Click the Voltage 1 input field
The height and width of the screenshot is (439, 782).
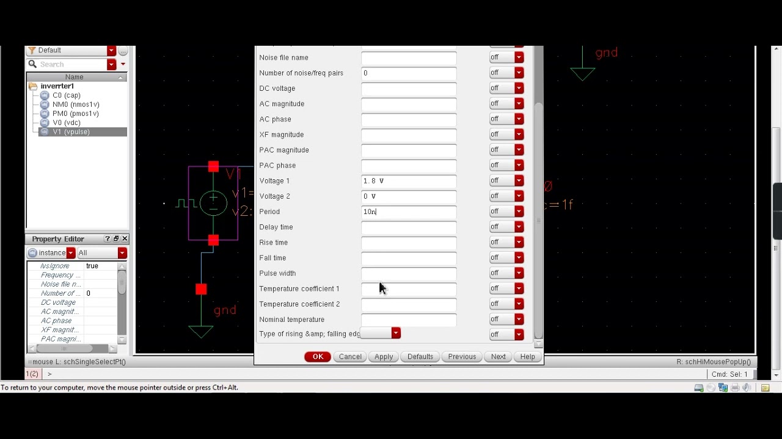(x=409, y=180)
